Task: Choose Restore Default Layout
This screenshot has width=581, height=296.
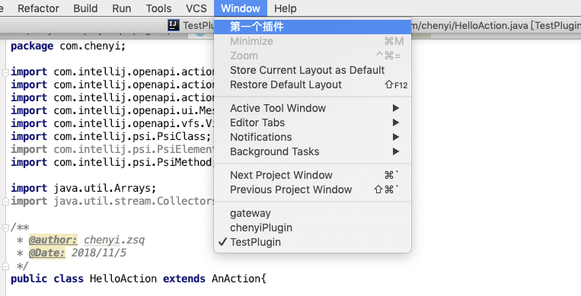Action: click(x=312, y=84)
